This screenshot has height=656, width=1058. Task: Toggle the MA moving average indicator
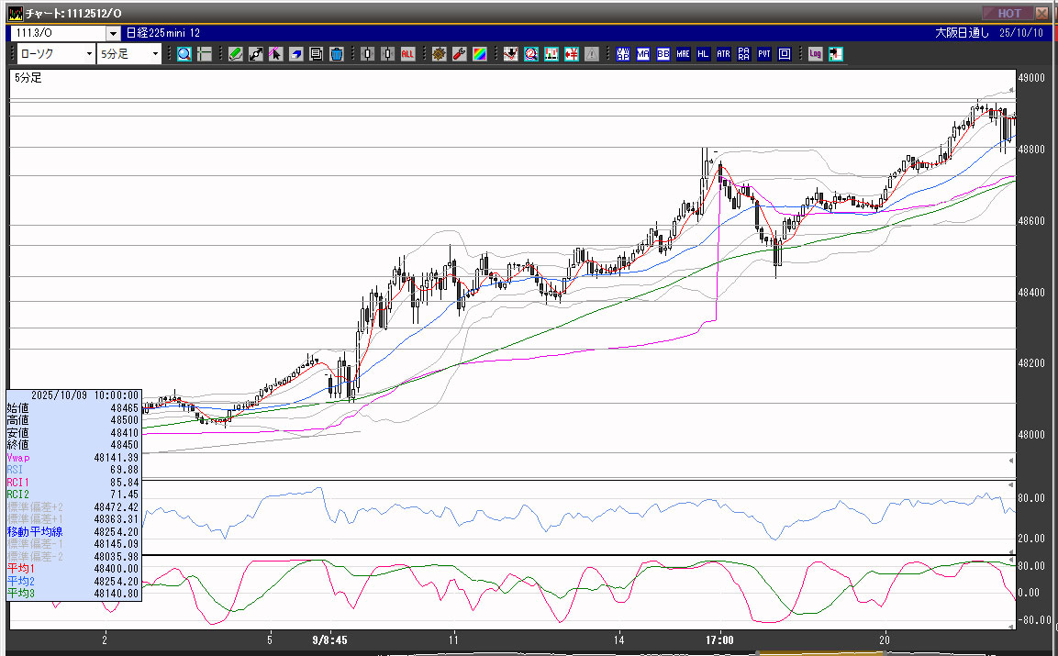(x=643, y=54)
